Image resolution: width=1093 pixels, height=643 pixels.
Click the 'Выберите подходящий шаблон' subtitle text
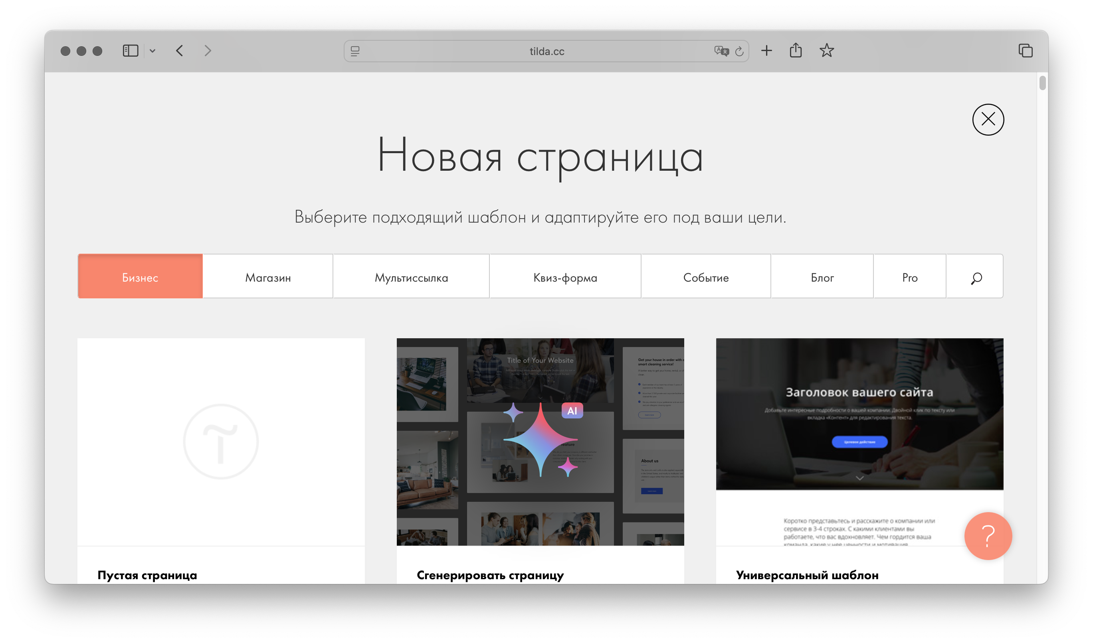[x=540, y=217]
